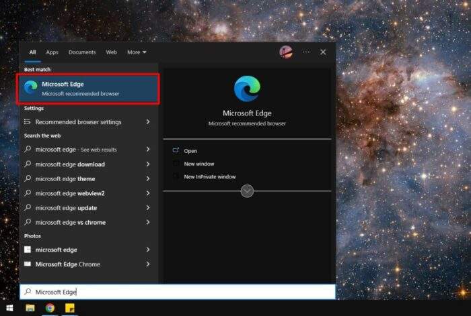Click the large Edge logo in preview pane

click(x=247, y=89)
